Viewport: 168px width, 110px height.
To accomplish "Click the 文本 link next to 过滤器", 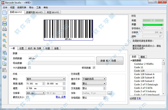I will (x=139, y=98).
